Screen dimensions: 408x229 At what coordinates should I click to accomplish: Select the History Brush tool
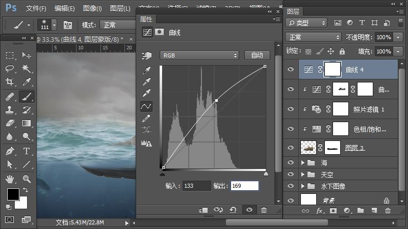click(x=27, y=110)
